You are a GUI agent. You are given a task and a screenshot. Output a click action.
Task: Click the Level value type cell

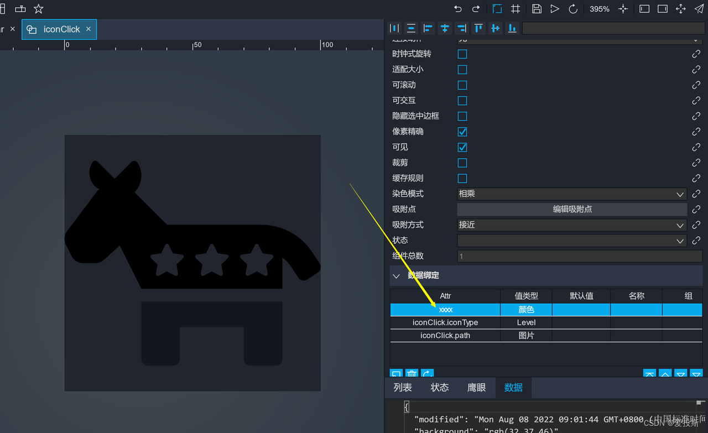point(526,322)
